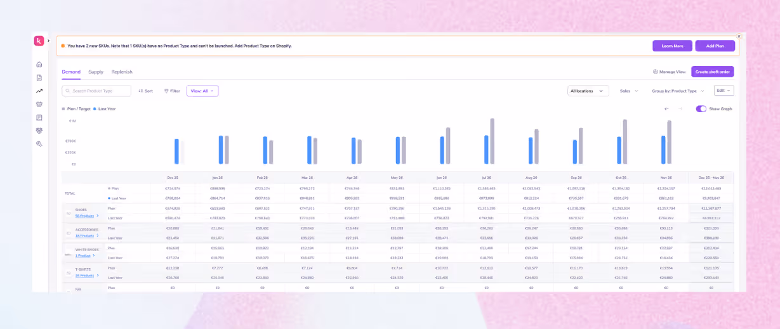This screenshot has height=329, width=780.
Task: Open the Sales dropdown
Action: pos(629,91)
